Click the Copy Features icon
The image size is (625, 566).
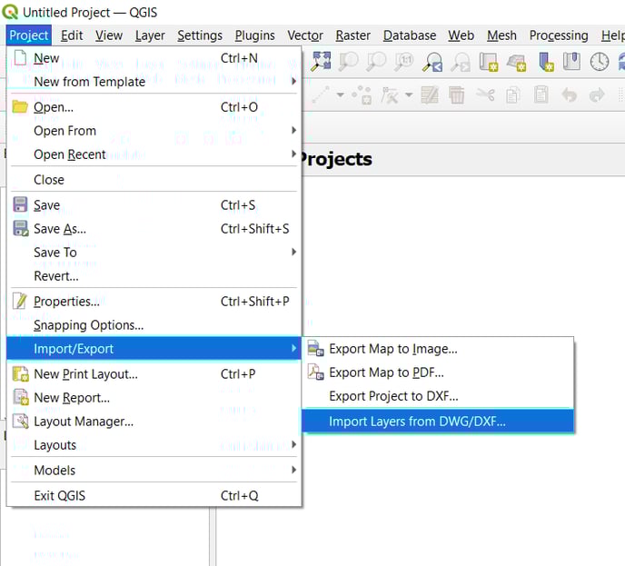(x=513, y=94)
